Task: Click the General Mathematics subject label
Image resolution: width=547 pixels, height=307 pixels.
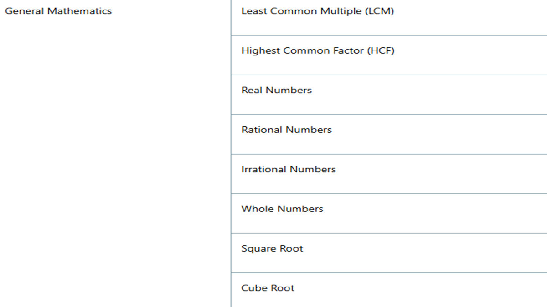Action: [58, 11]
